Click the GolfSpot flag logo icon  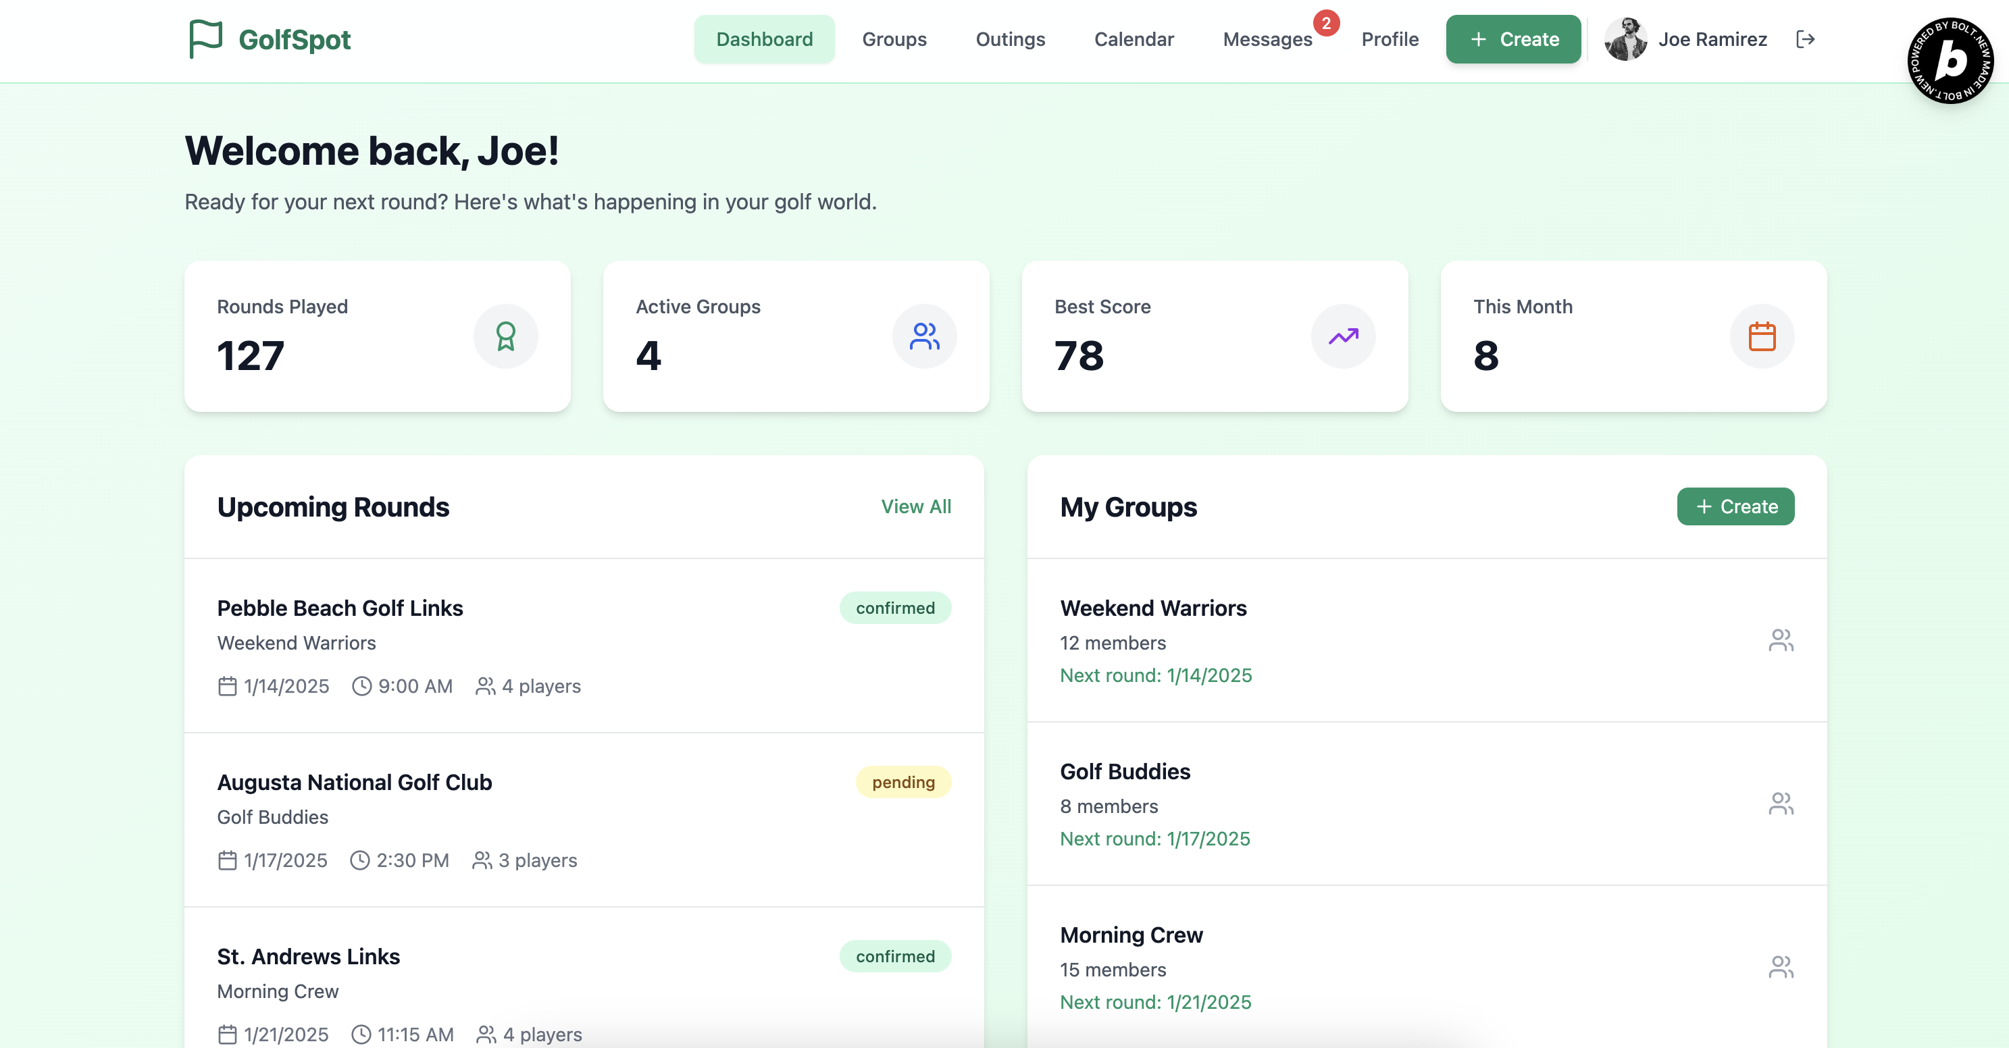[x=205, y=39]
